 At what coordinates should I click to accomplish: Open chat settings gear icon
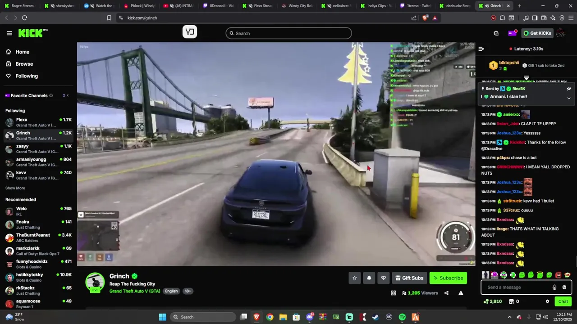(x=547, y=301)
